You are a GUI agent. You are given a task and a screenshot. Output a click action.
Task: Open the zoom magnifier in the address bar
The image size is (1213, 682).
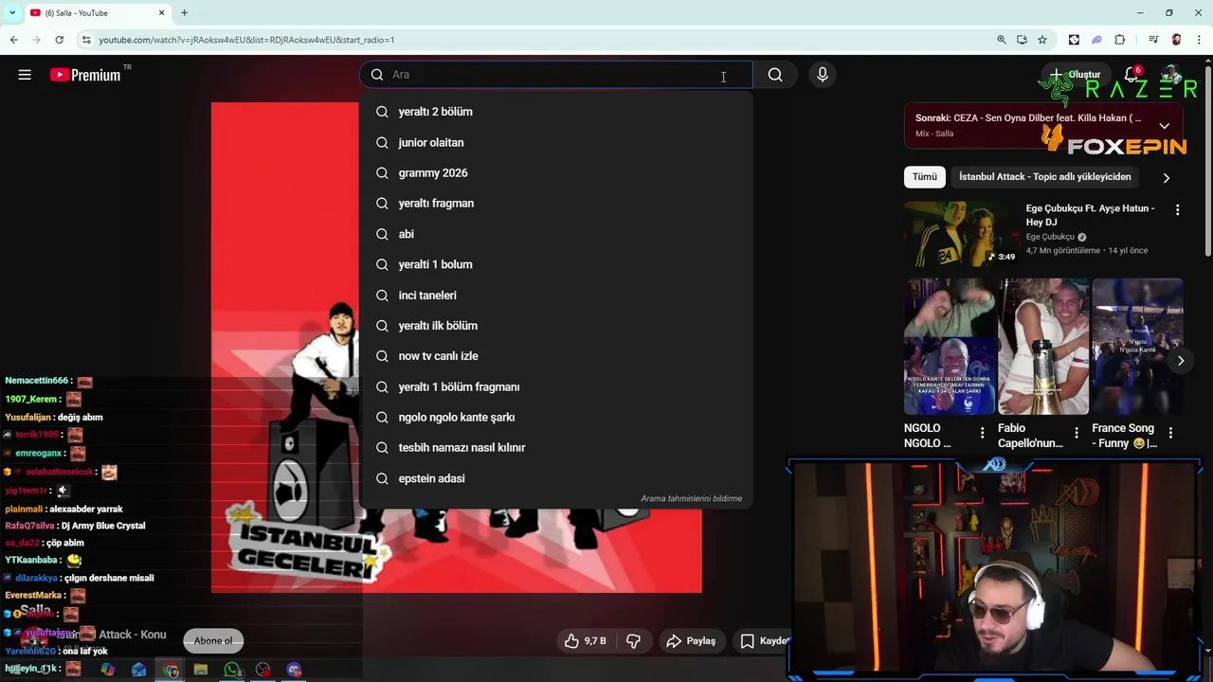1002,40
